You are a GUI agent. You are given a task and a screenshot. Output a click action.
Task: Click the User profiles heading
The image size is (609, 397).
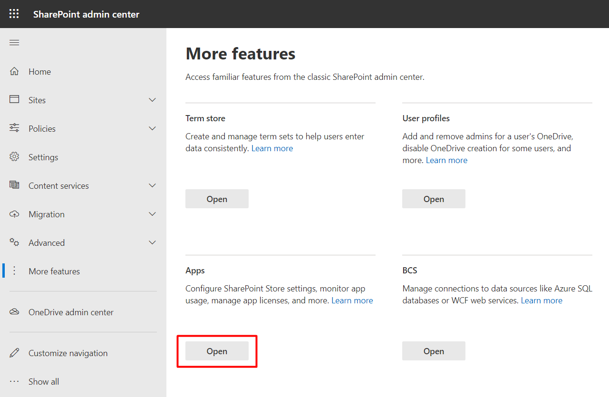click(426, 118)
